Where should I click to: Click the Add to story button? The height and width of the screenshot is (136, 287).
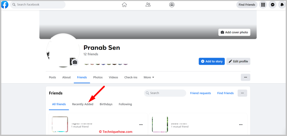click(x=212, y=61)
